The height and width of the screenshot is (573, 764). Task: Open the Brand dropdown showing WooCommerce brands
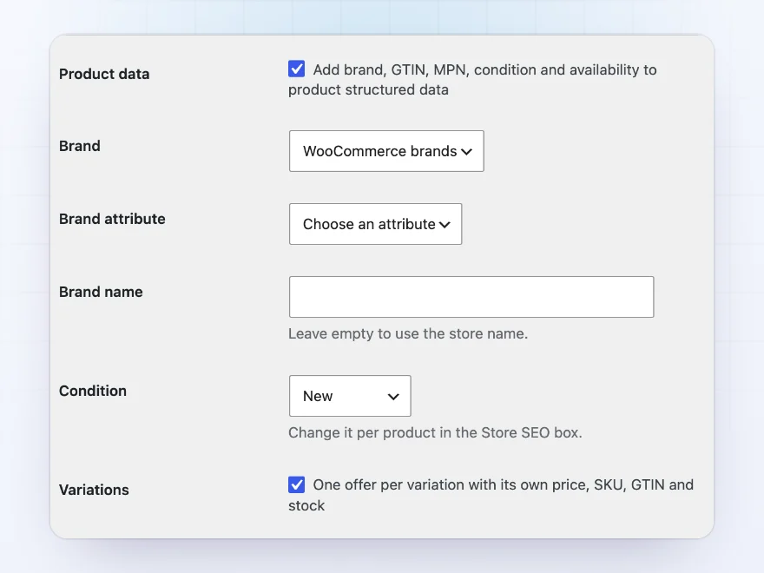pyautogui.click(x=386, y=151)
